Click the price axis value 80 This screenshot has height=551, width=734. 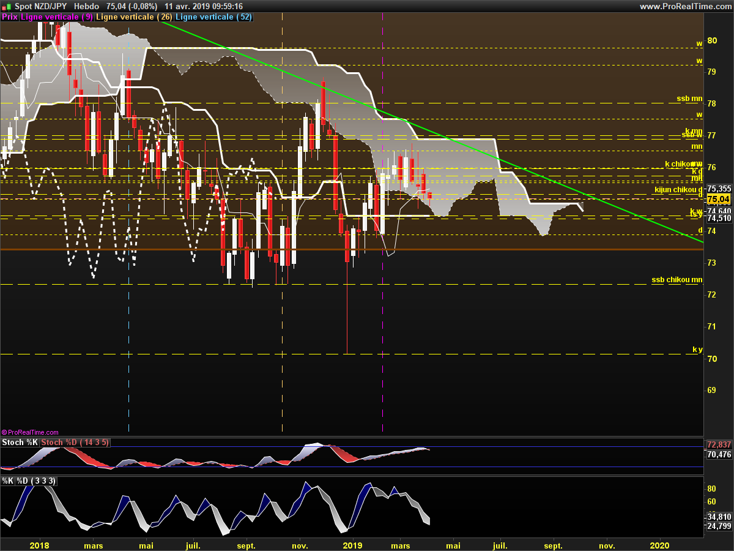pos(712,40)
